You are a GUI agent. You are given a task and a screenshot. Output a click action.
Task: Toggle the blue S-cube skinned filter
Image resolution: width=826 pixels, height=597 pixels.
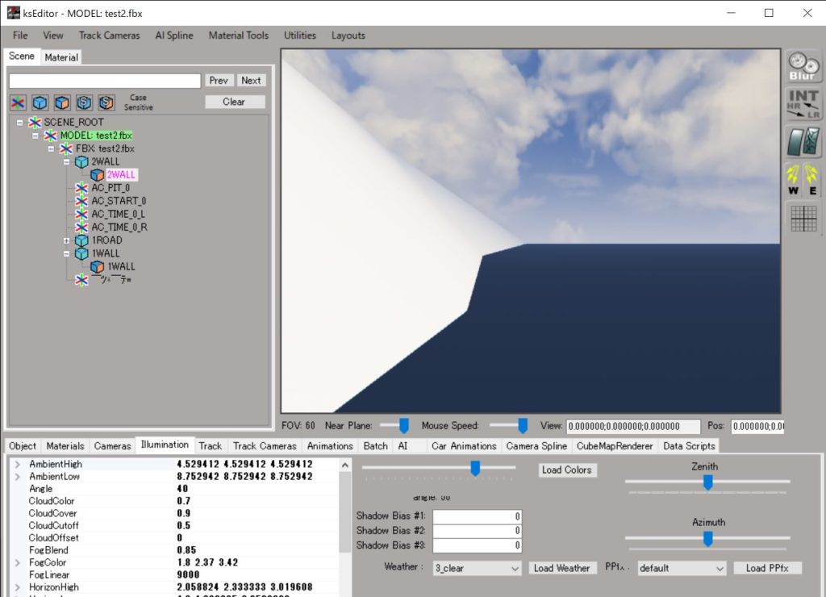click(x=84, y=102)
